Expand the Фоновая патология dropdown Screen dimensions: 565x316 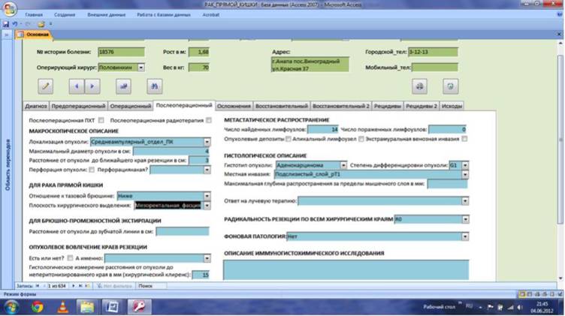click(465, 236)
